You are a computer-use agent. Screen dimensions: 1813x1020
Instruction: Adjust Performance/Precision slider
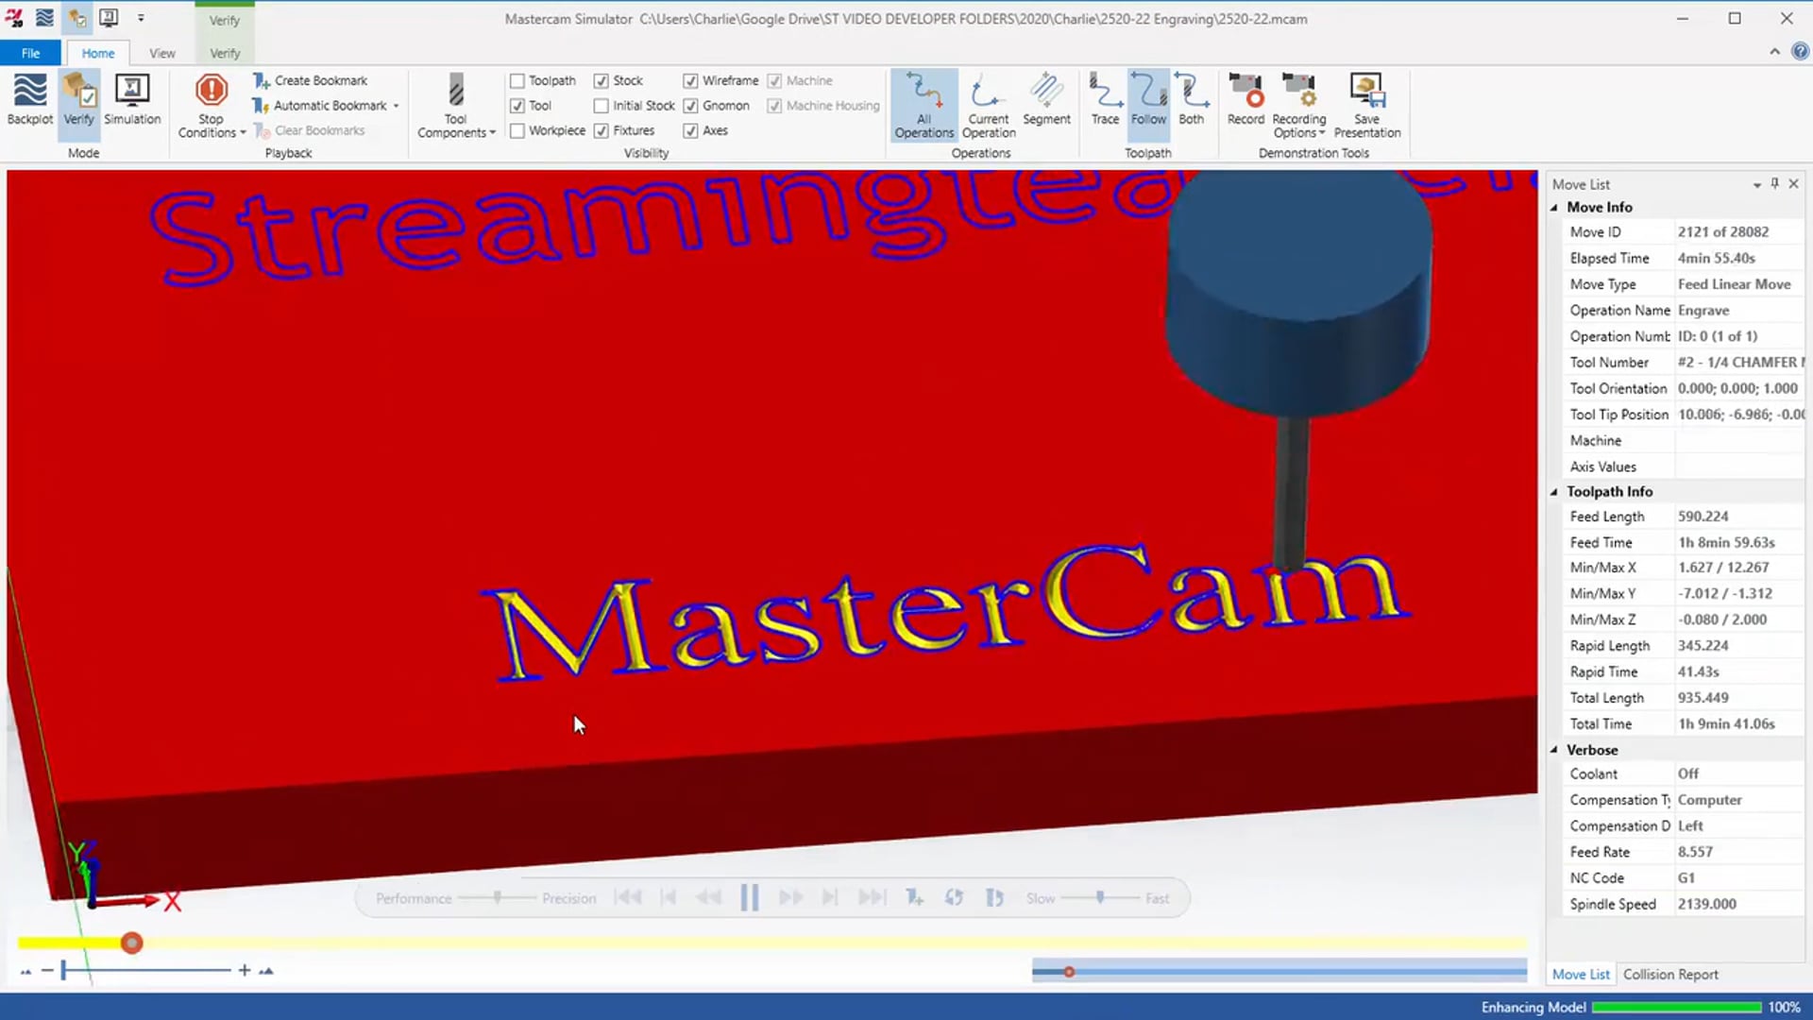click(498, 898)
